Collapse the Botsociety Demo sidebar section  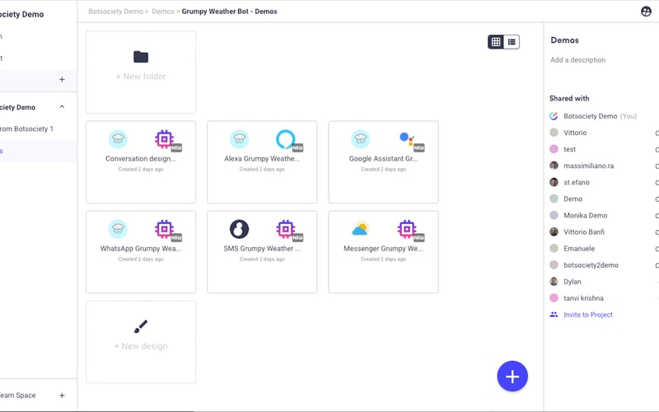(x=63, y=107)
